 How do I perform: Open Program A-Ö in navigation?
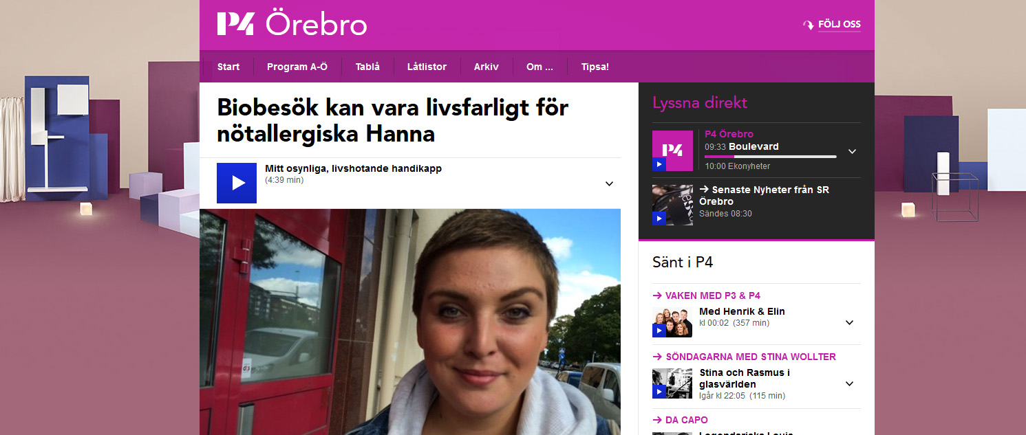pos(297,67)
